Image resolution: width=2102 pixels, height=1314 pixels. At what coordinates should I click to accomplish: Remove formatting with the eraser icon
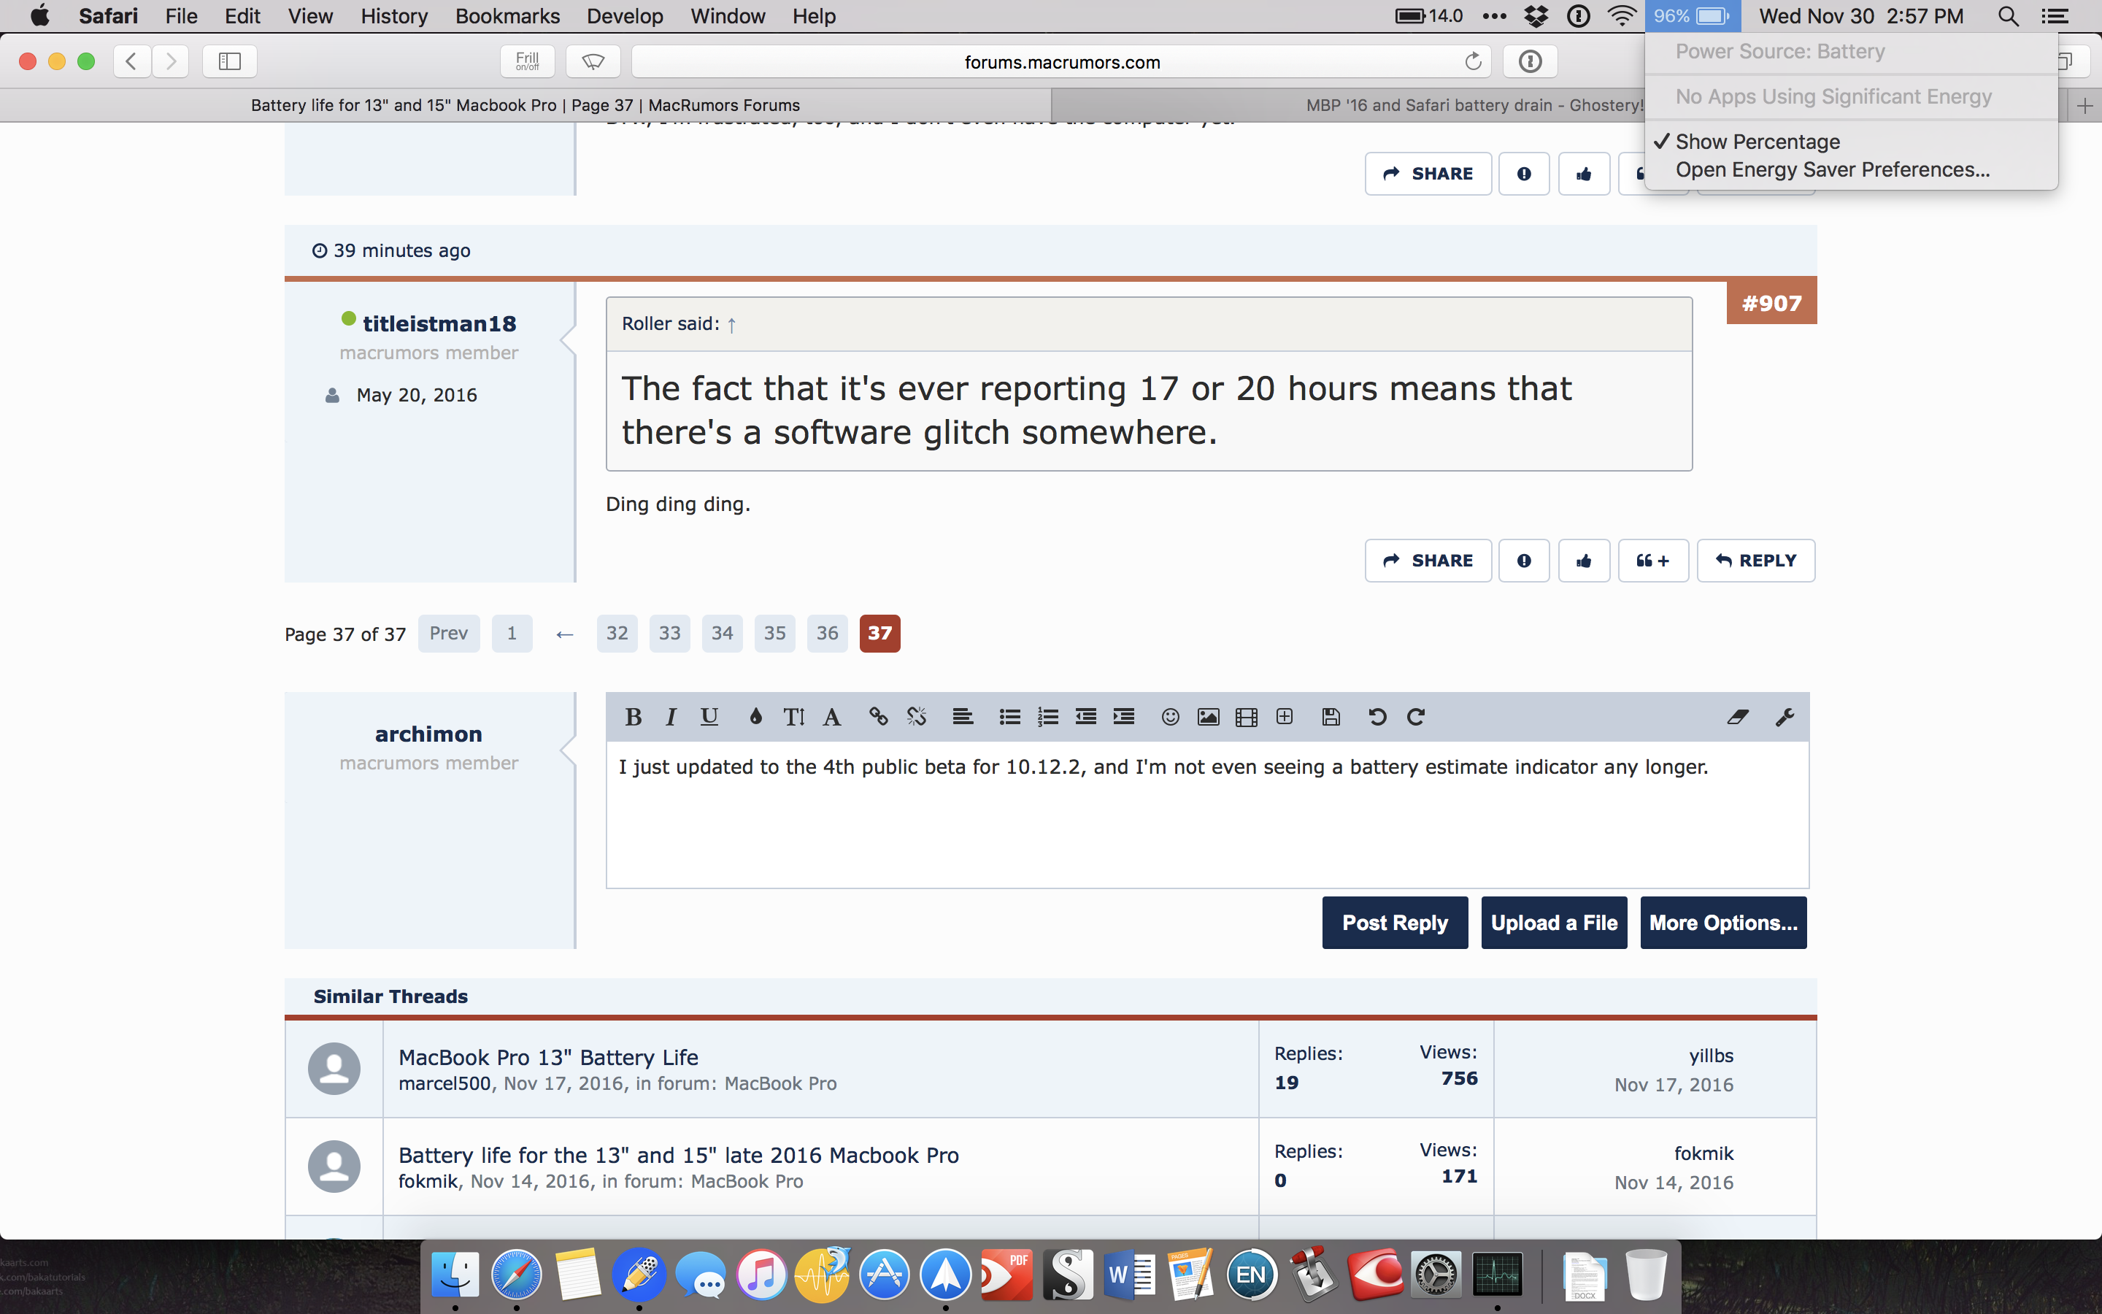pos(1737,717)
